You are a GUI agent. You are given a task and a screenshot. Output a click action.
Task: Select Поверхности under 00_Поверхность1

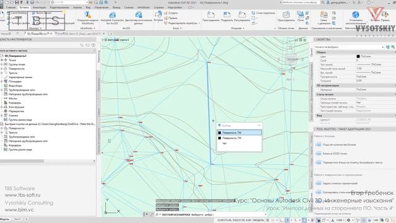coord(17,69)
